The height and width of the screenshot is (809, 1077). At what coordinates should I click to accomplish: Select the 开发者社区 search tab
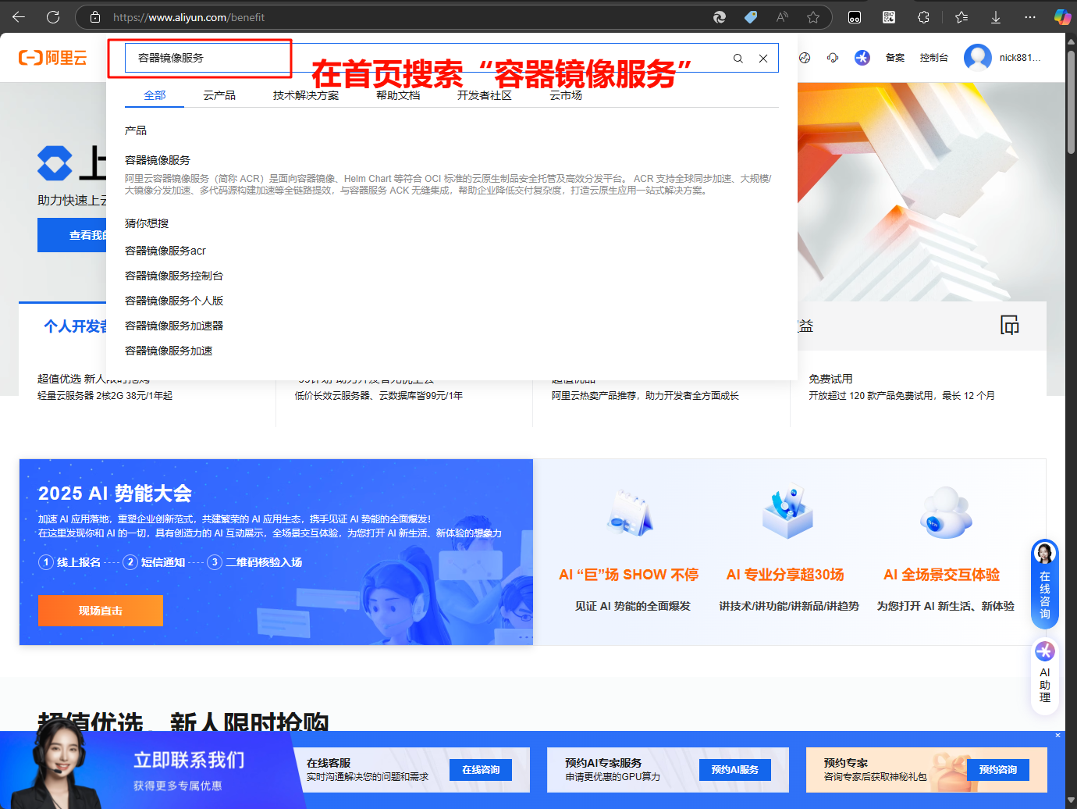pyautogui.click(x=485, y=95)
